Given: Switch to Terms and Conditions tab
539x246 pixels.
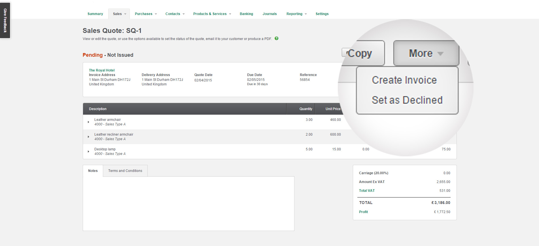Looking at the screenshot, I should pos(125,171).
